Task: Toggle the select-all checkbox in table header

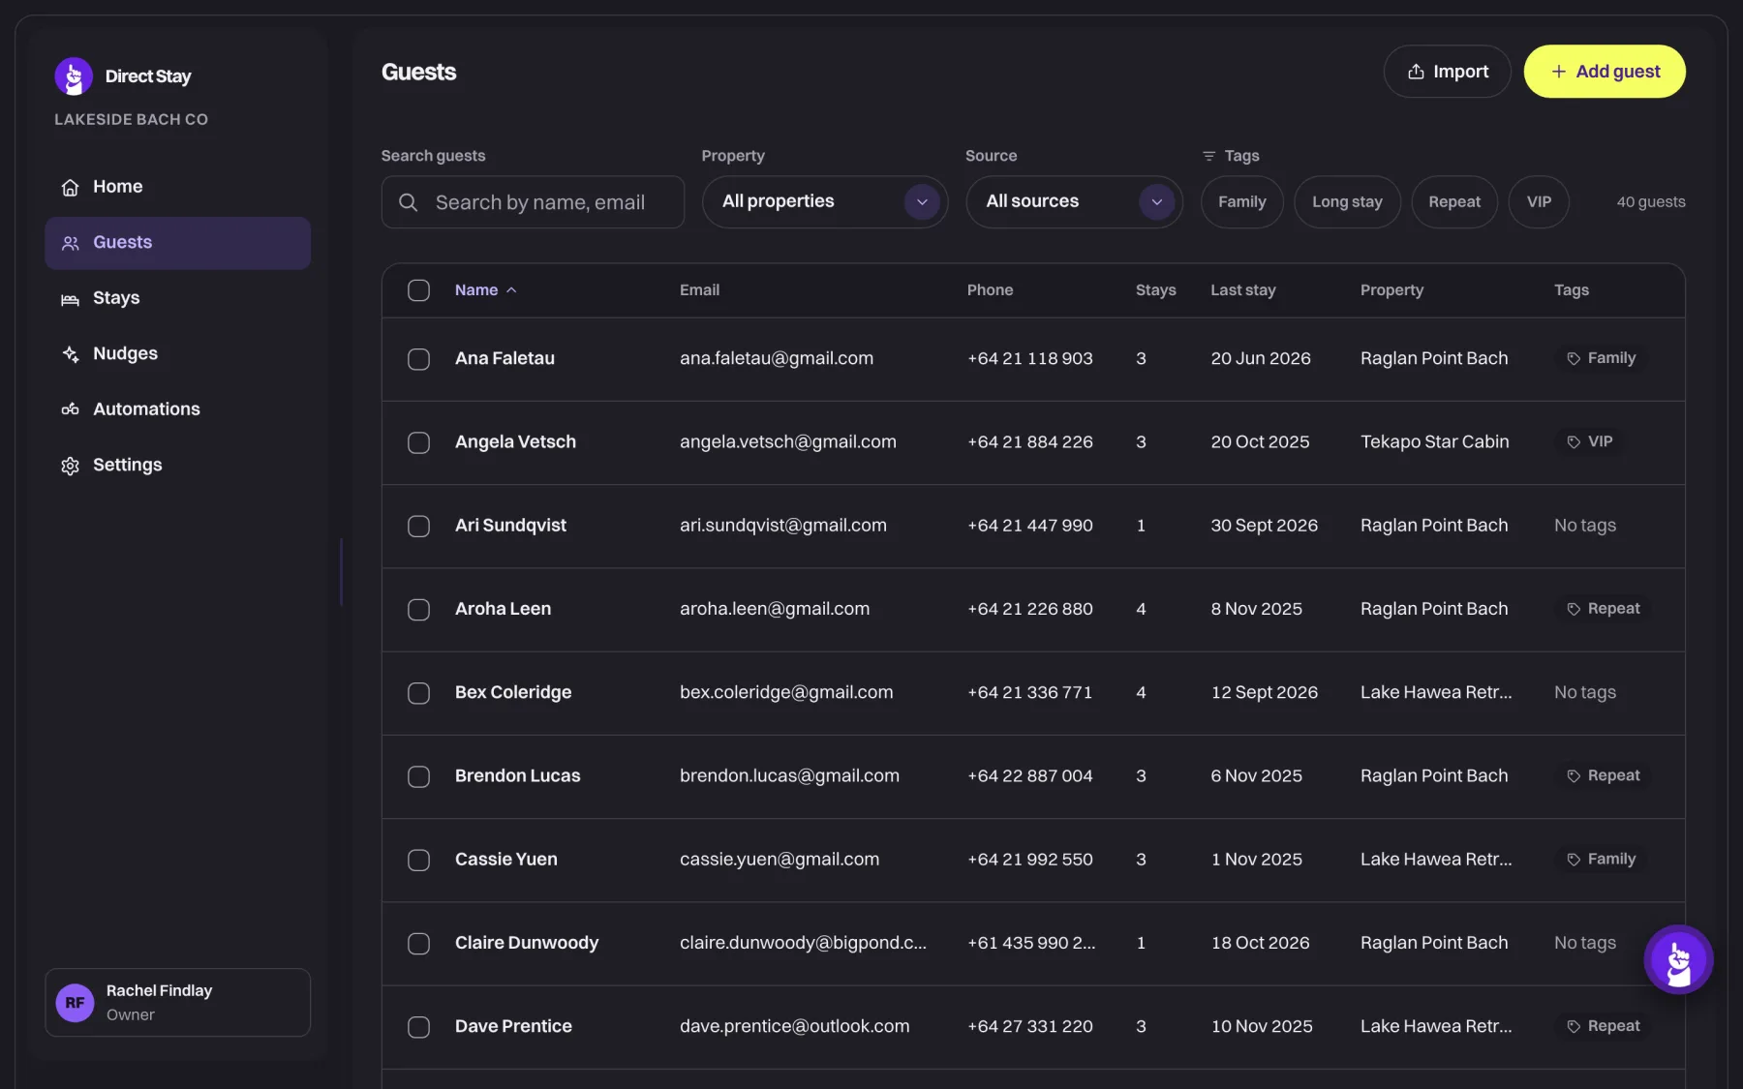Action: [x=418, y=290]
